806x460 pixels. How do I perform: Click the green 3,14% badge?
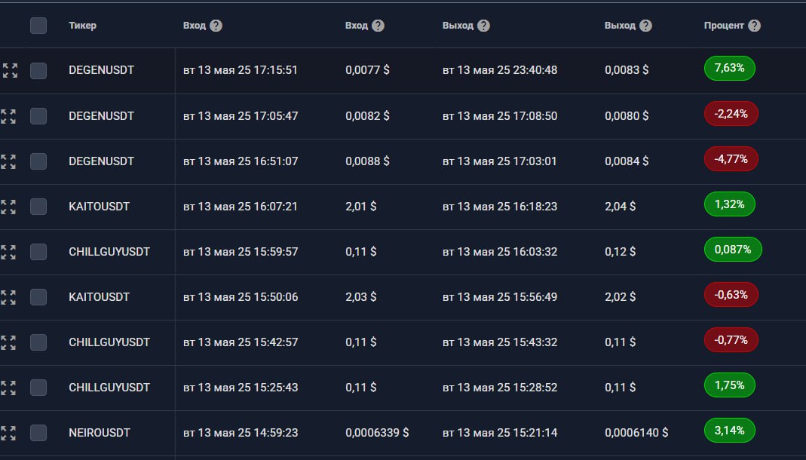[729, 430]
